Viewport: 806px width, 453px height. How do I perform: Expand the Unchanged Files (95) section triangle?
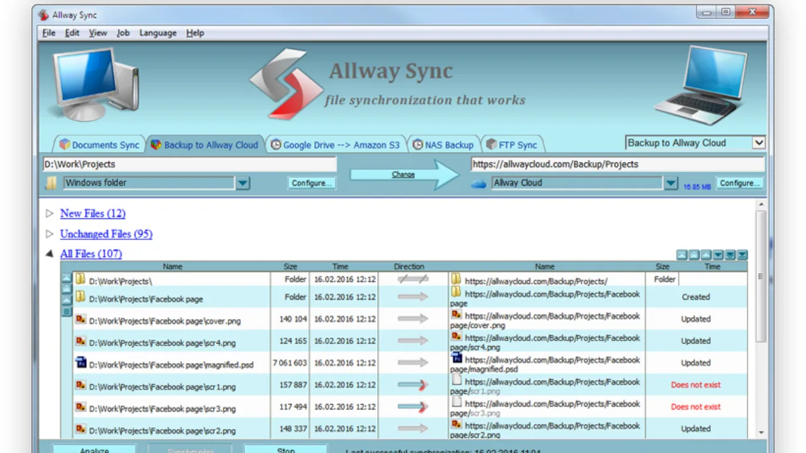(x=49, y=234)
